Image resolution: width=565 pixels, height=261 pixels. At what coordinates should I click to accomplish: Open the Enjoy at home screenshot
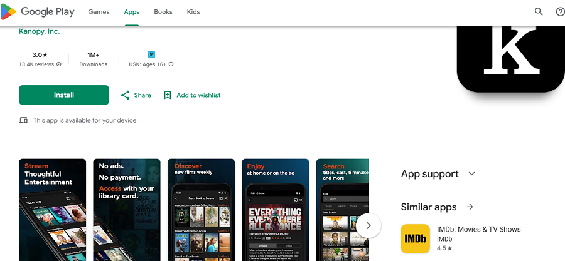pos(276,210)
